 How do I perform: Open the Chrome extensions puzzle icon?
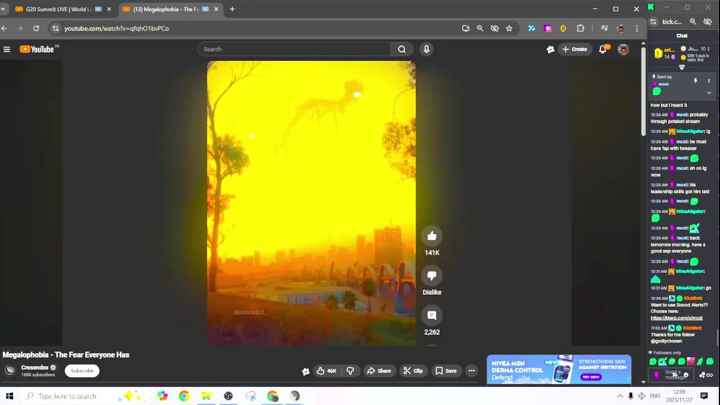(580, 28)
